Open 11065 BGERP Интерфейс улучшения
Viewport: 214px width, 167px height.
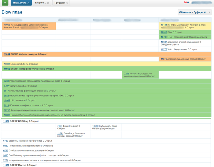7,69
